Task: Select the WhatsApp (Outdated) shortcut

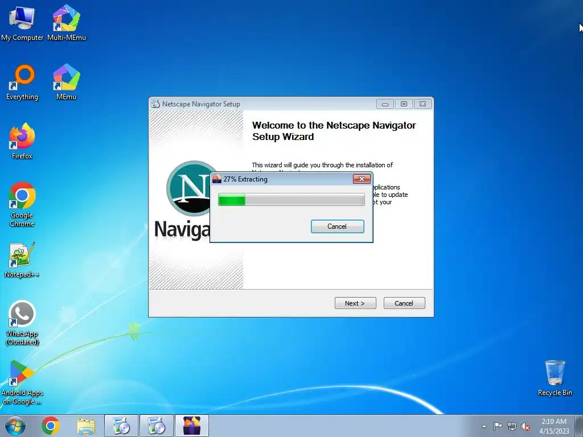Action: [22, 323]
